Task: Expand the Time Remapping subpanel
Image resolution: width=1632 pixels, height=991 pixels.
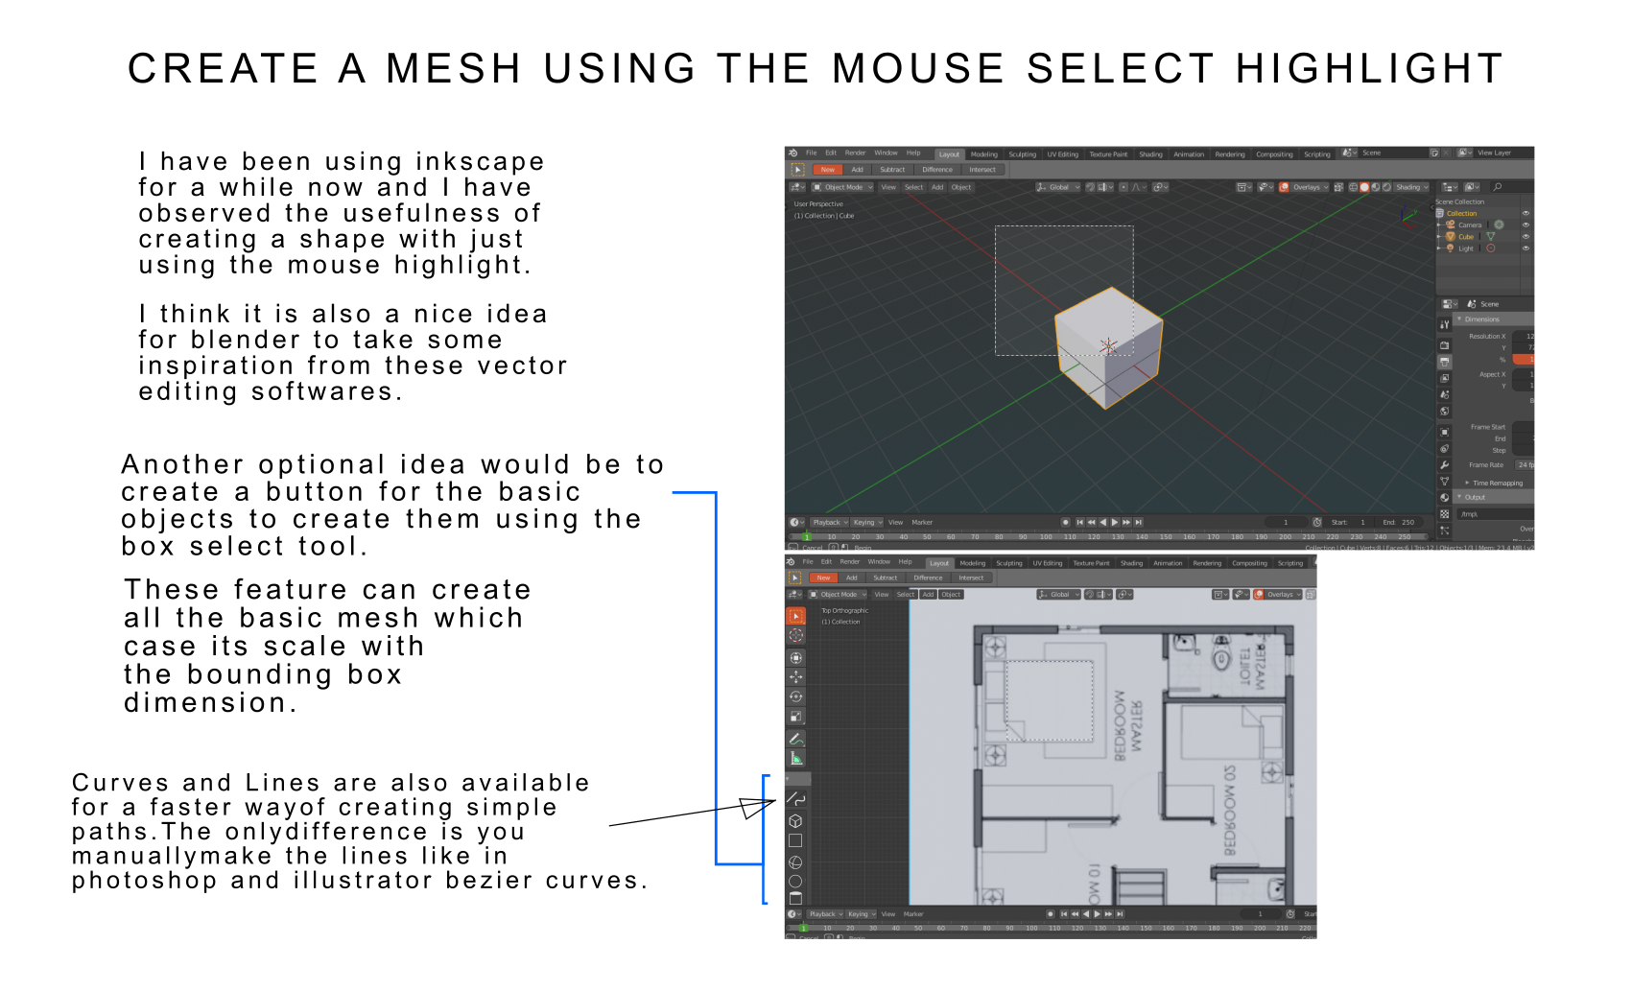Action: coord(1495,484)
